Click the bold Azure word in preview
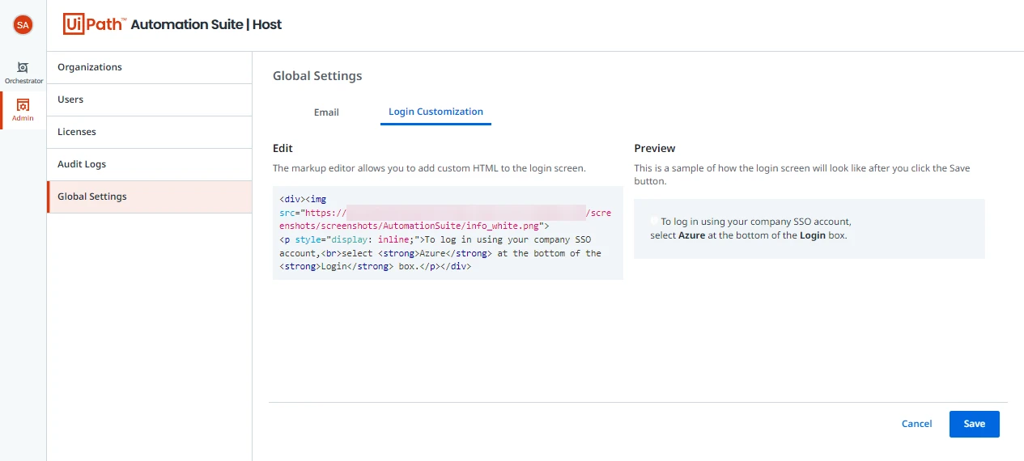 [691, 236]
